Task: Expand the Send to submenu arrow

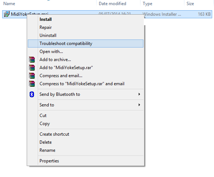Action: (139, 105)
